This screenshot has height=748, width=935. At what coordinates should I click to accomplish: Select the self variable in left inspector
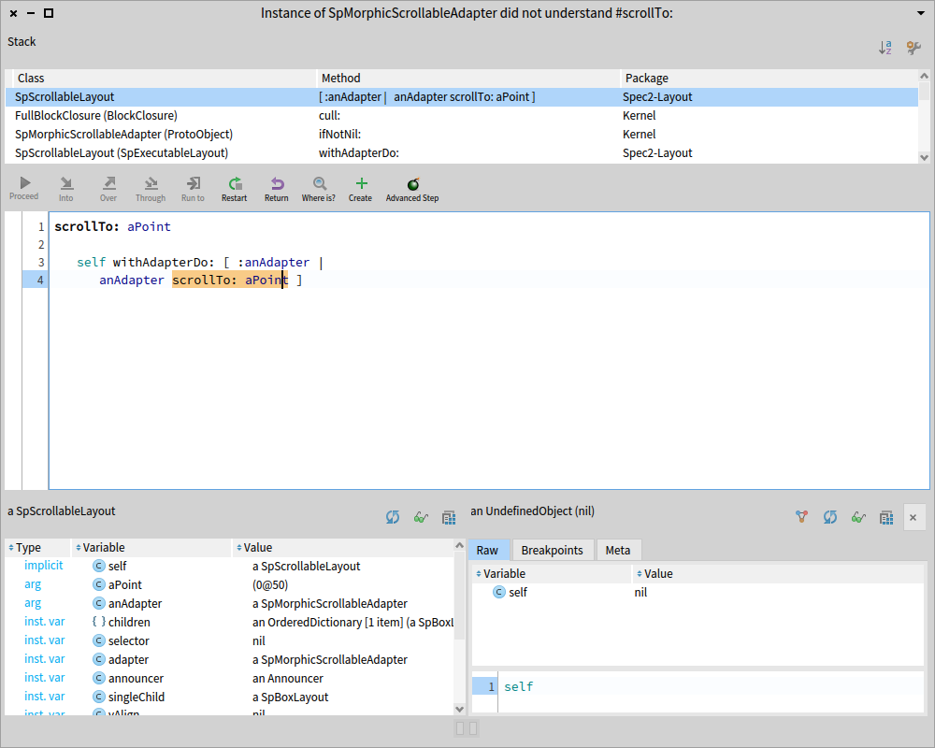[230, 566]
